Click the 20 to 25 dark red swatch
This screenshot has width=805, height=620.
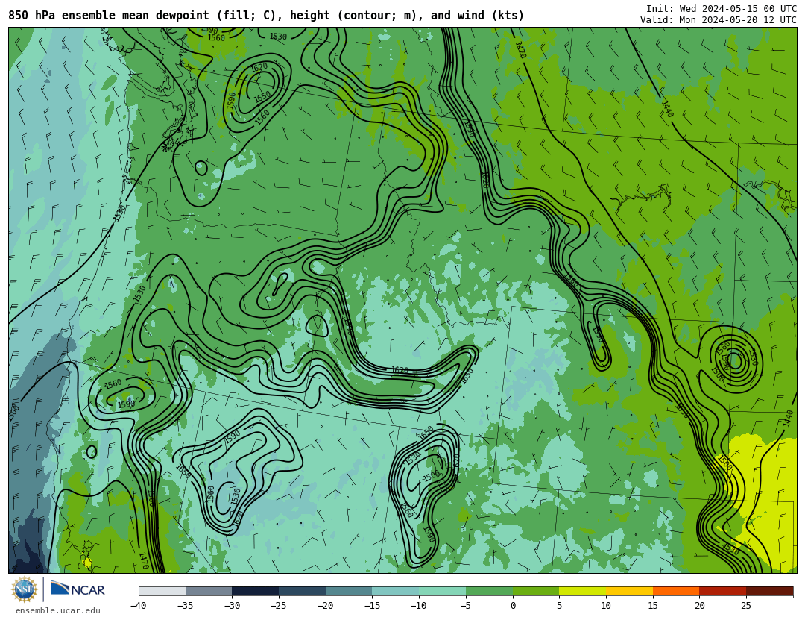[723, 591]
